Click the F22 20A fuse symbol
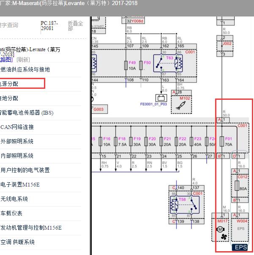 (x=176, y=142)
